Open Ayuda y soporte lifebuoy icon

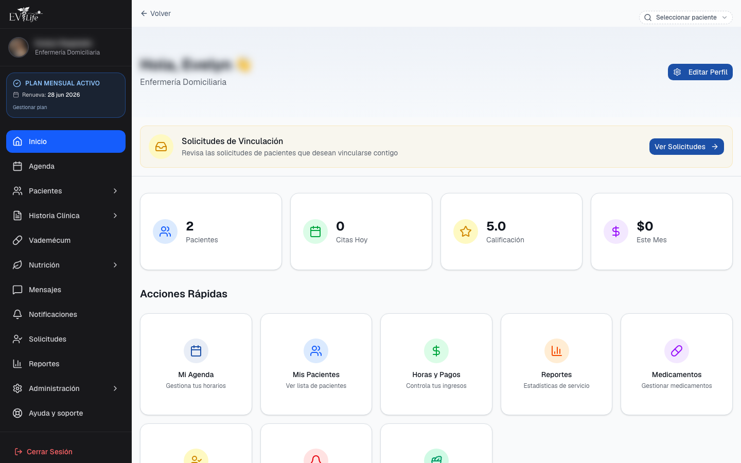[x=17, y=413]
